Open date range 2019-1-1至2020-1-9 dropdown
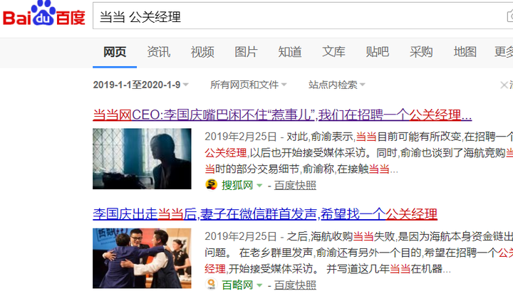 click(140, 85)
